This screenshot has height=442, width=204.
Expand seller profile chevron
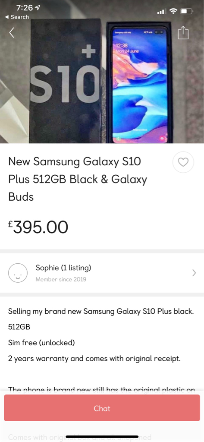coord(194,273)
